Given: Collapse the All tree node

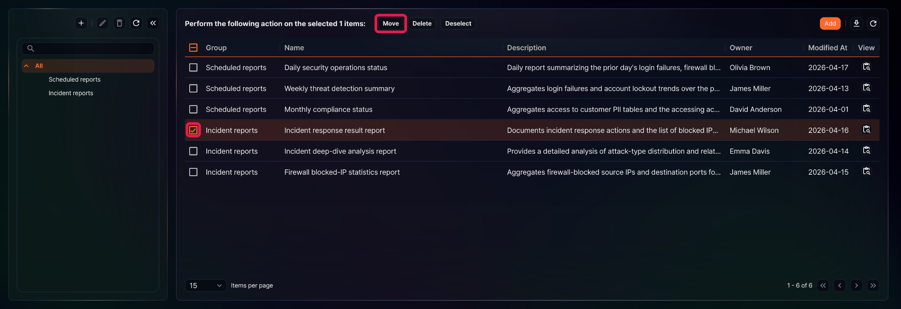Looking at the screenshot, I should [x=27, y=66].
